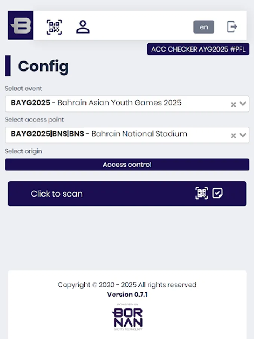Click the Bornan B logo in header

21,25
